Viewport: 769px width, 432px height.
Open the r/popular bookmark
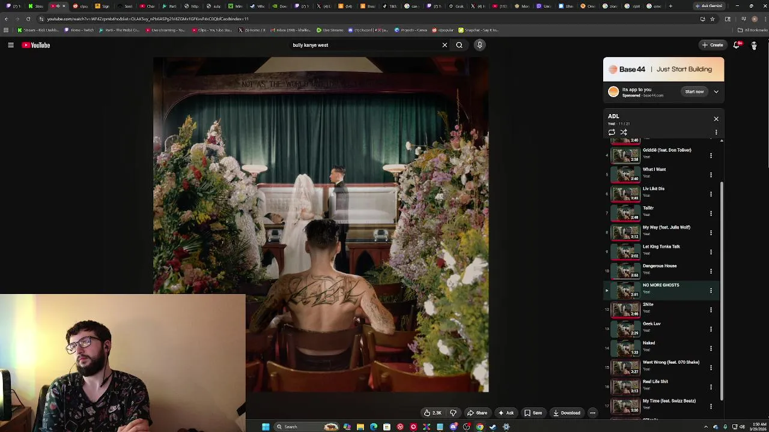[x=443, y=30]
